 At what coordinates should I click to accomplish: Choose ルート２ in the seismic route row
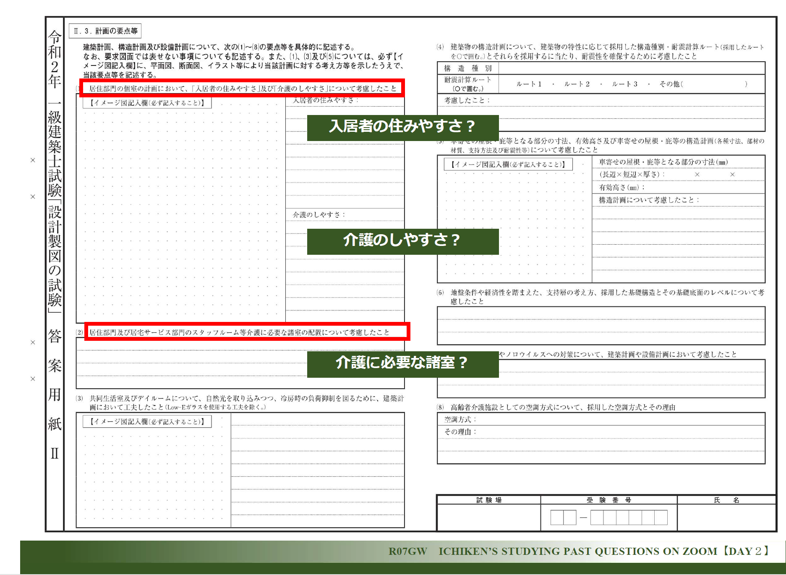pyautogui.click(x=577, y=84)
